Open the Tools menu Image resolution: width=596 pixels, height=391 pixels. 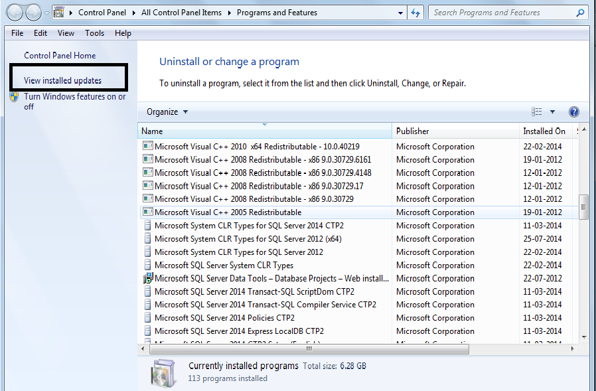coord(95,33)
